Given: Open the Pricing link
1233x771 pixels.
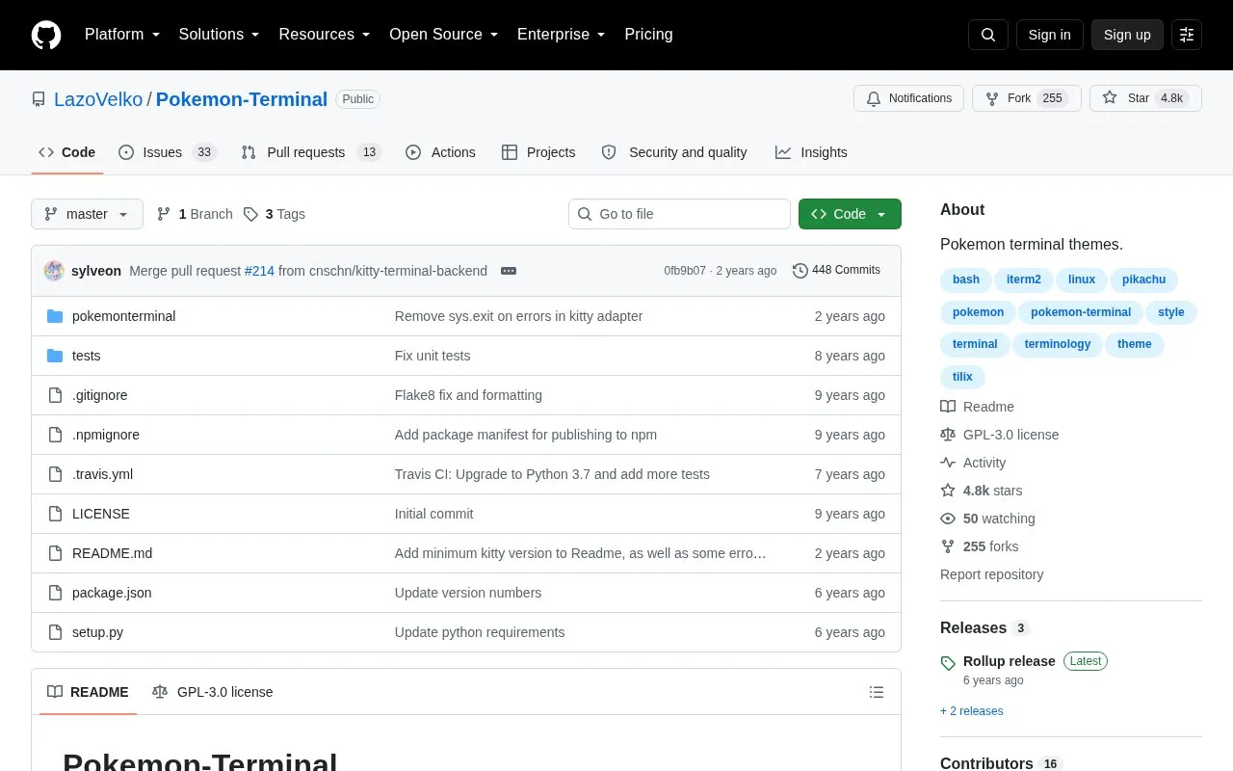Looking at the screenshot, I should pyautogui.click(x=648, y=35).
